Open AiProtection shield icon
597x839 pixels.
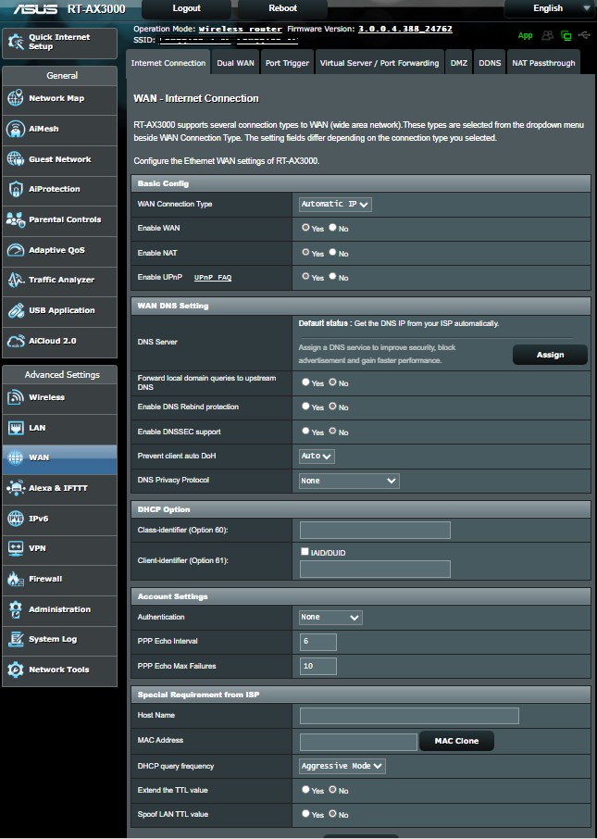[15, 189]
